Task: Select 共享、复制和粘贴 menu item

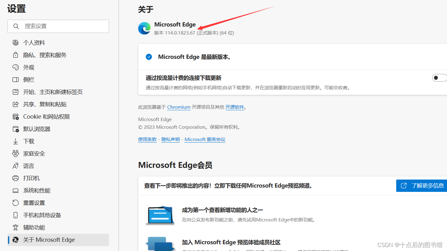Action: 58,104
